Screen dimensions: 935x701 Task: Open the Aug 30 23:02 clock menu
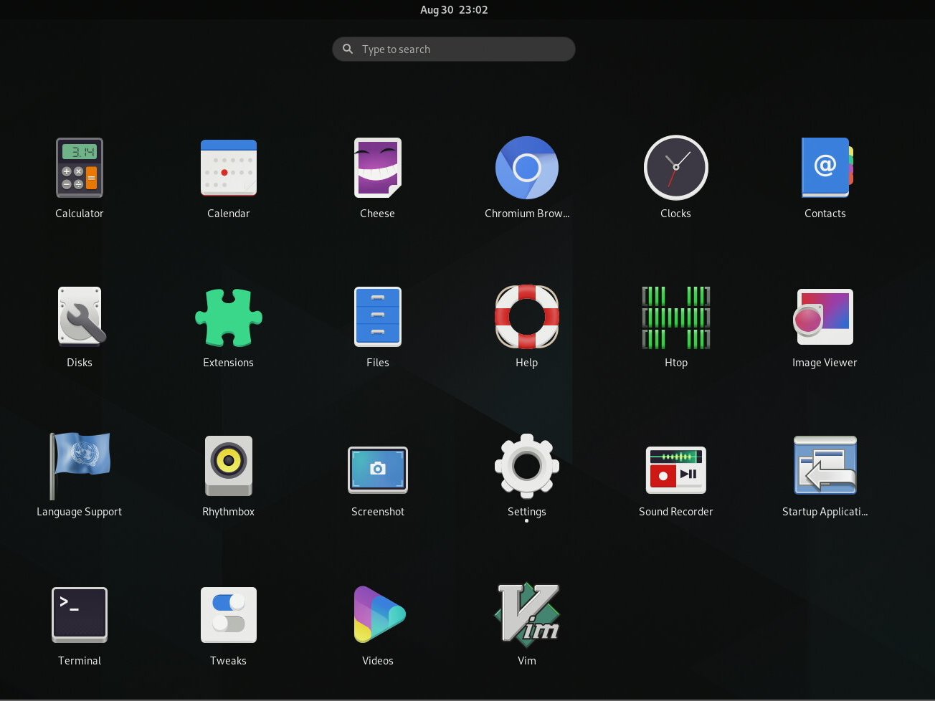pyautogui.click(x=454, y=10)
